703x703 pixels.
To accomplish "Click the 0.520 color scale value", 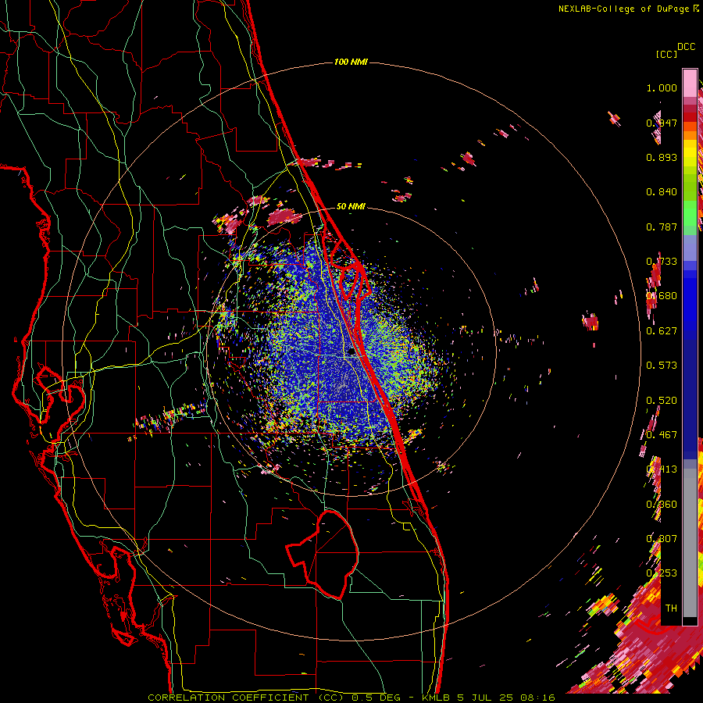I will tap(662, 401).
